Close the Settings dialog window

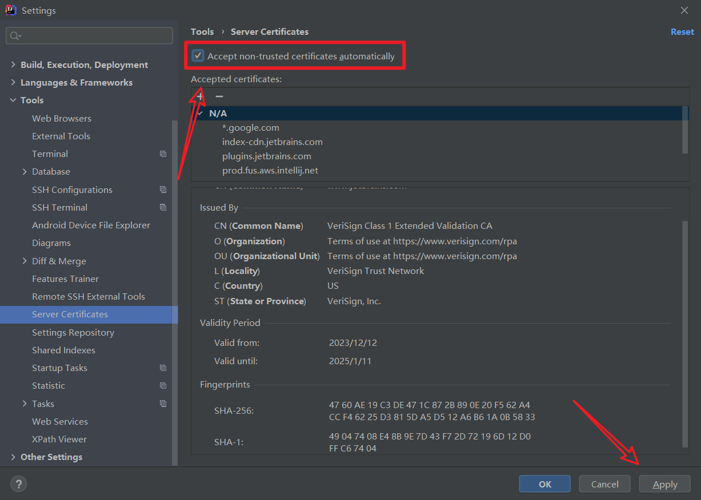pyautogui.click(x=684, y=10)
